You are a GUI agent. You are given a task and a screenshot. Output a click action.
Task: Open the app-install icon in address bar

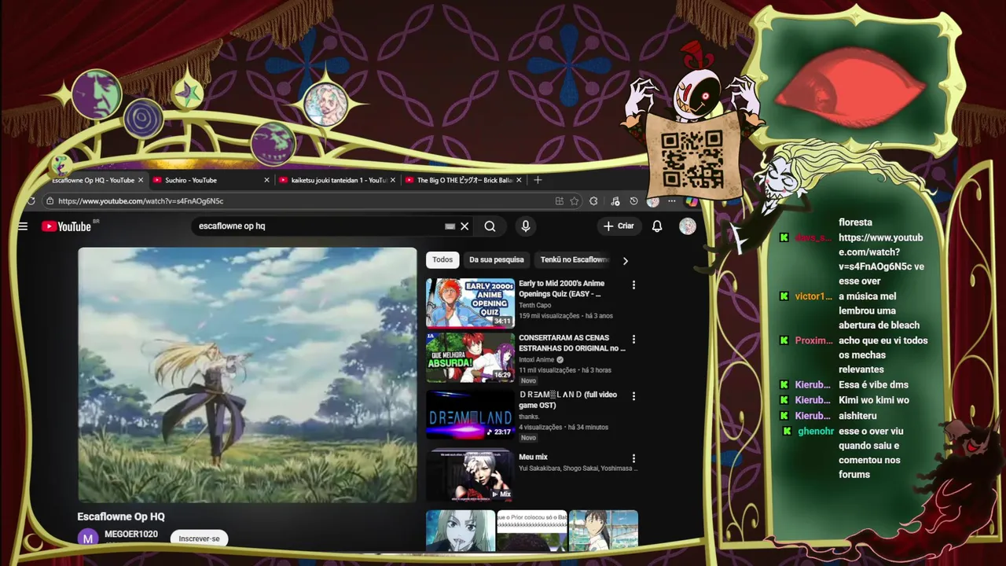tap(560, 201)
